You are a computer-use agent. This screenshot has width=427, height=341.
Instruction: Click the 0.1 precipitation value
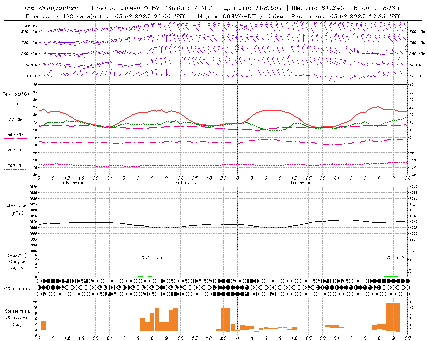159,258
